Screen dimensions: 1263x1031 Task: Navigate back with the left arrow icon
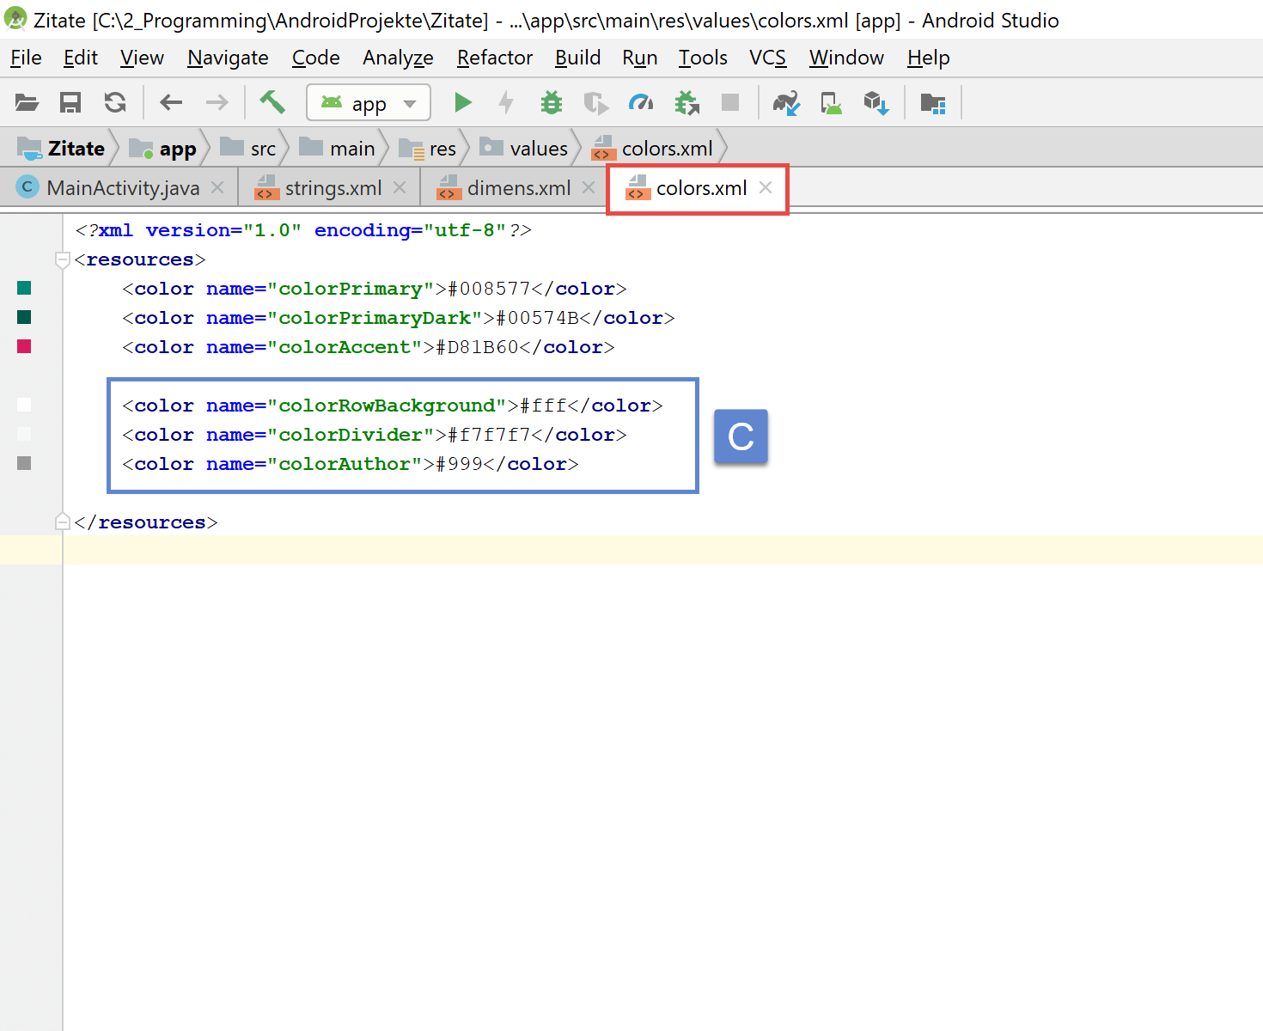[x=171, y=103]
